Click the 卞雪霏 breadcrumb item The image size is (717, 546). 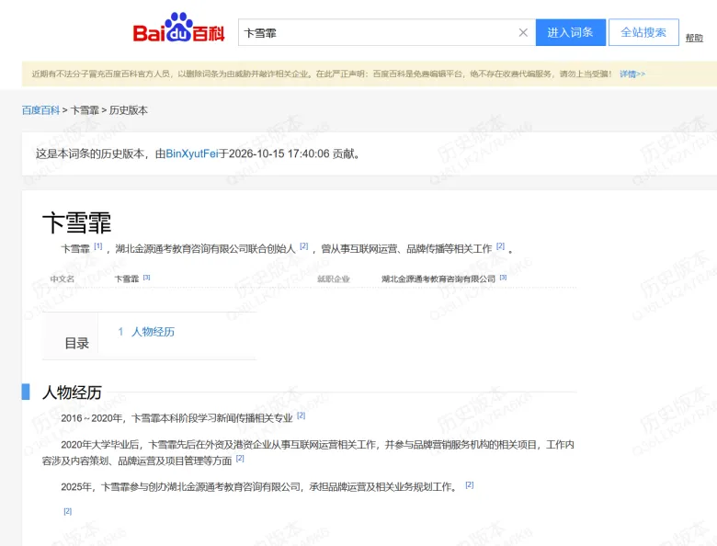(85, 110)
